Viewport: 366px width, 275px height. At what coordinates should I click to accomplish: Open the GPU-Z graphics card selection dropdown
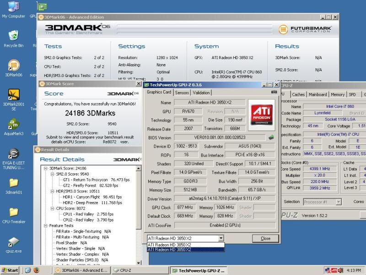[221, 238]
